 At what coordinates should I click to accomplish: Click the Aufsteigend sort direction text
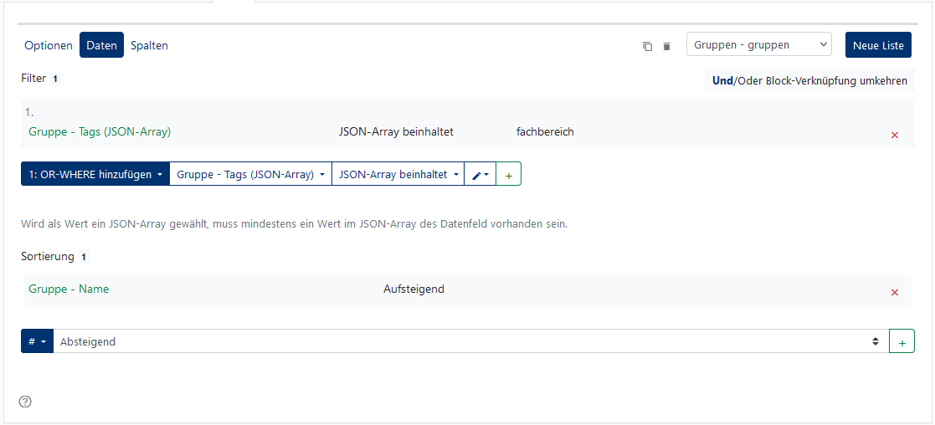click(414, 289)
